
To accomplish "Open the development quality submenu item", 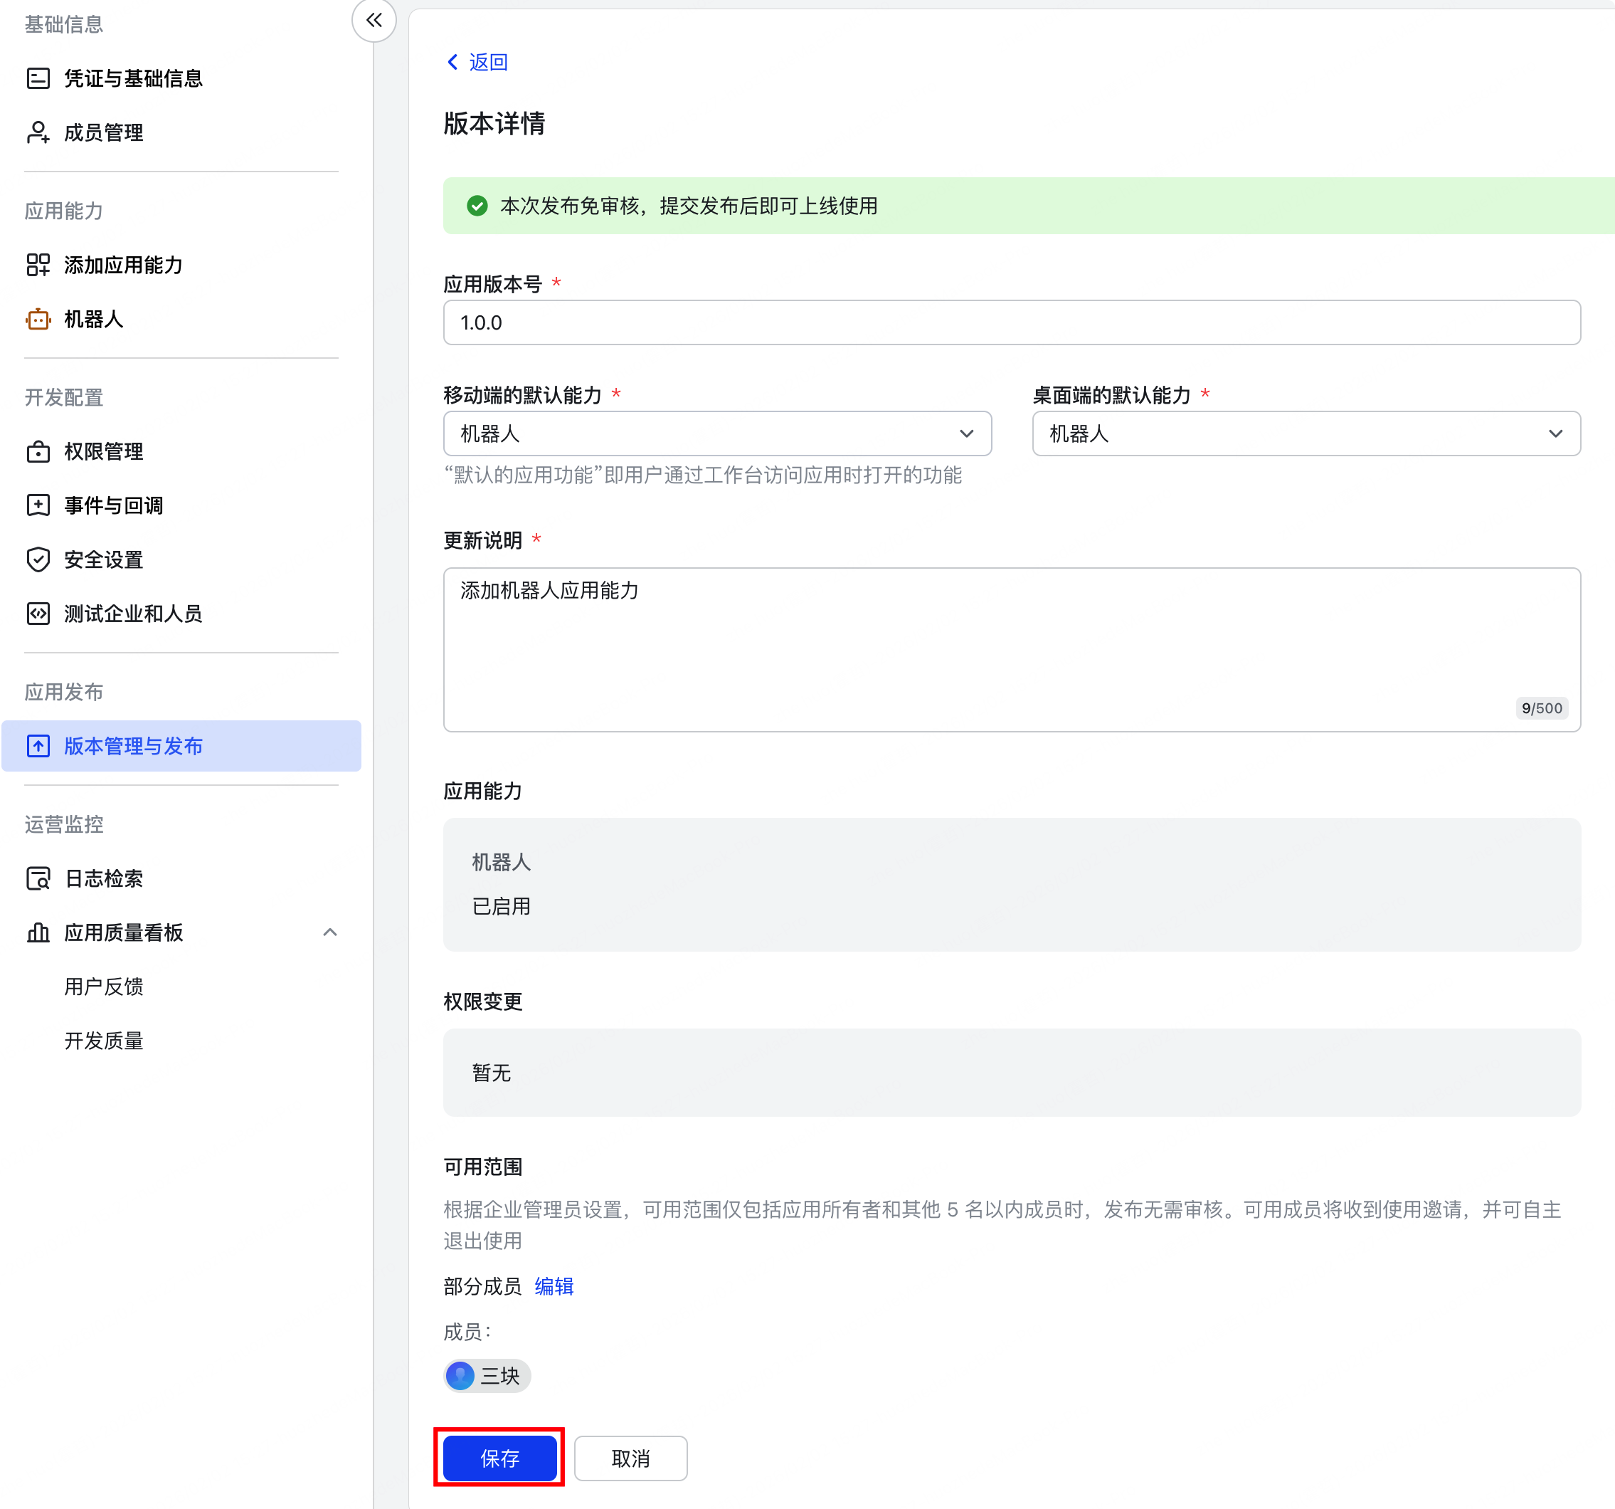I will 104,1041.
